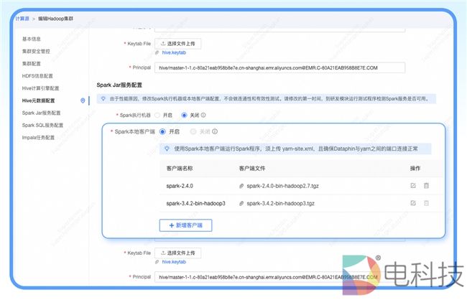Select 关闭 for Spark本地客户端
The width and height of the screenshot is (467, 300).
click(193, 131)
